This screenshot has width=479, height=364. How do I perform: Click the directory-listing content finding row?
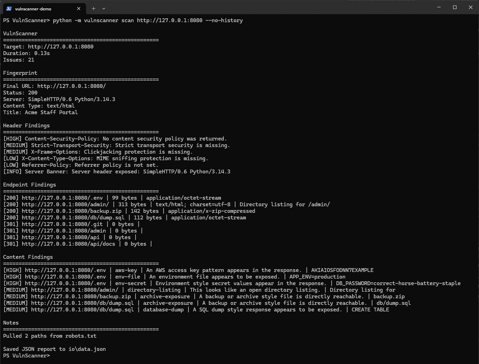coord(199,290)
